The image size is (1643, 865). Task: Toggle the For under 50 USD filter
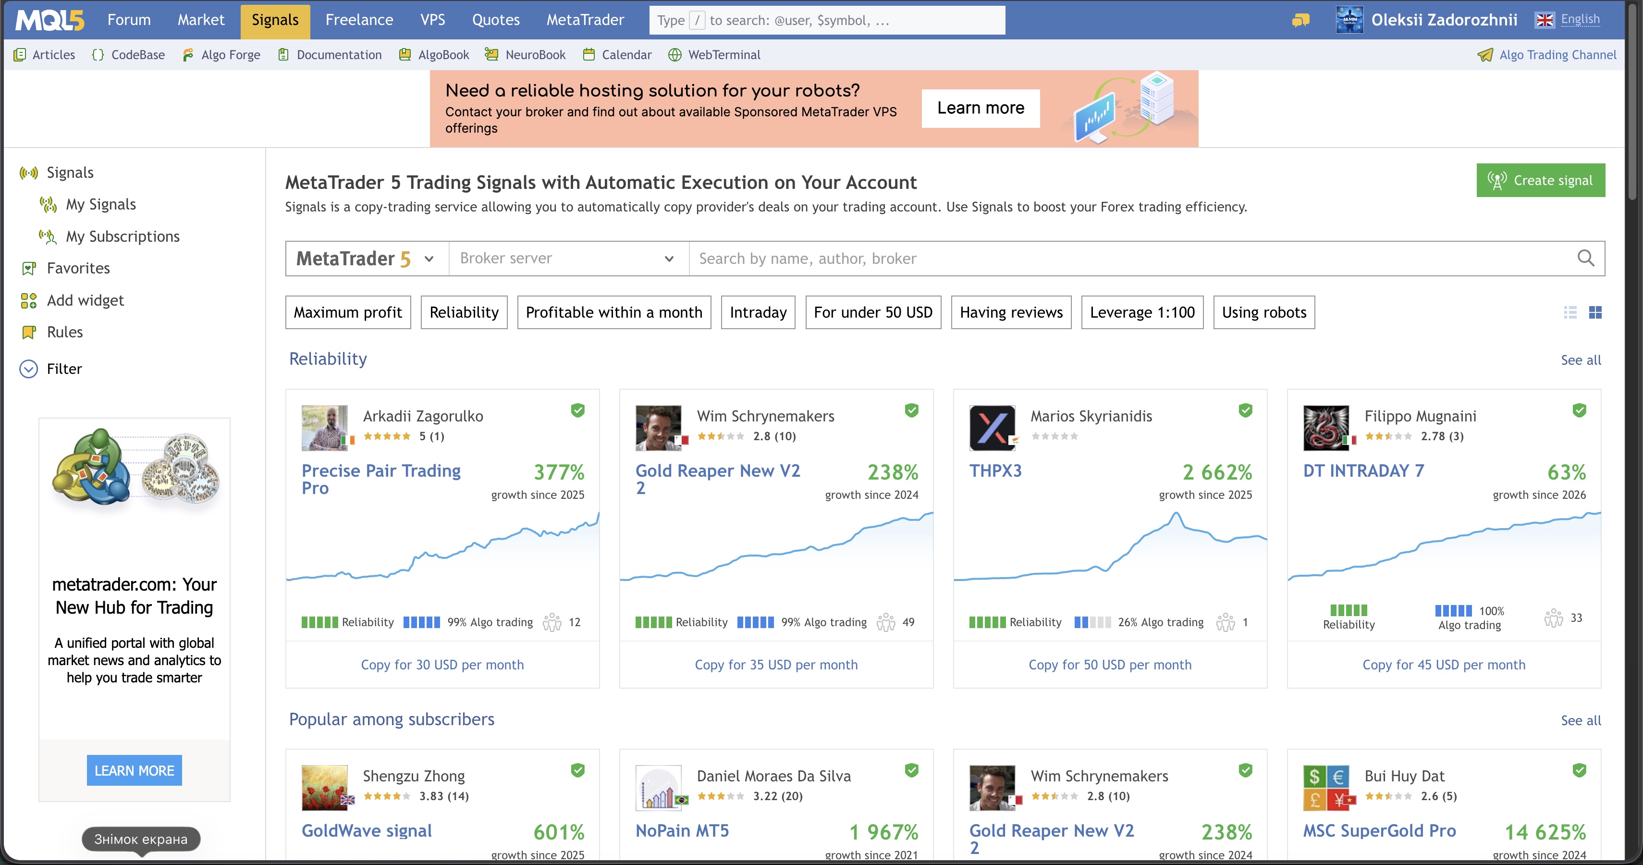tap(873, 312)
